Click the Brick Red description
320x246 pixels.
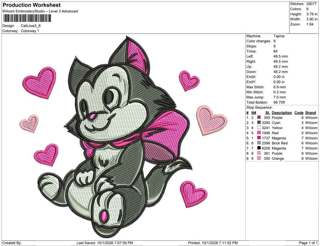click(280, 143)
